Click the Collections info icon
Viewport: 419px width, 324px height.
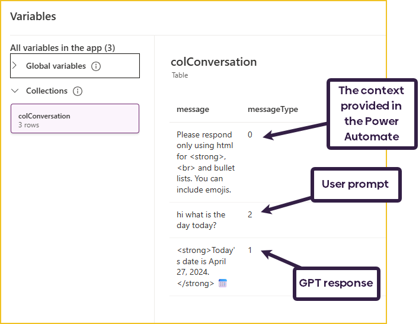78,91
